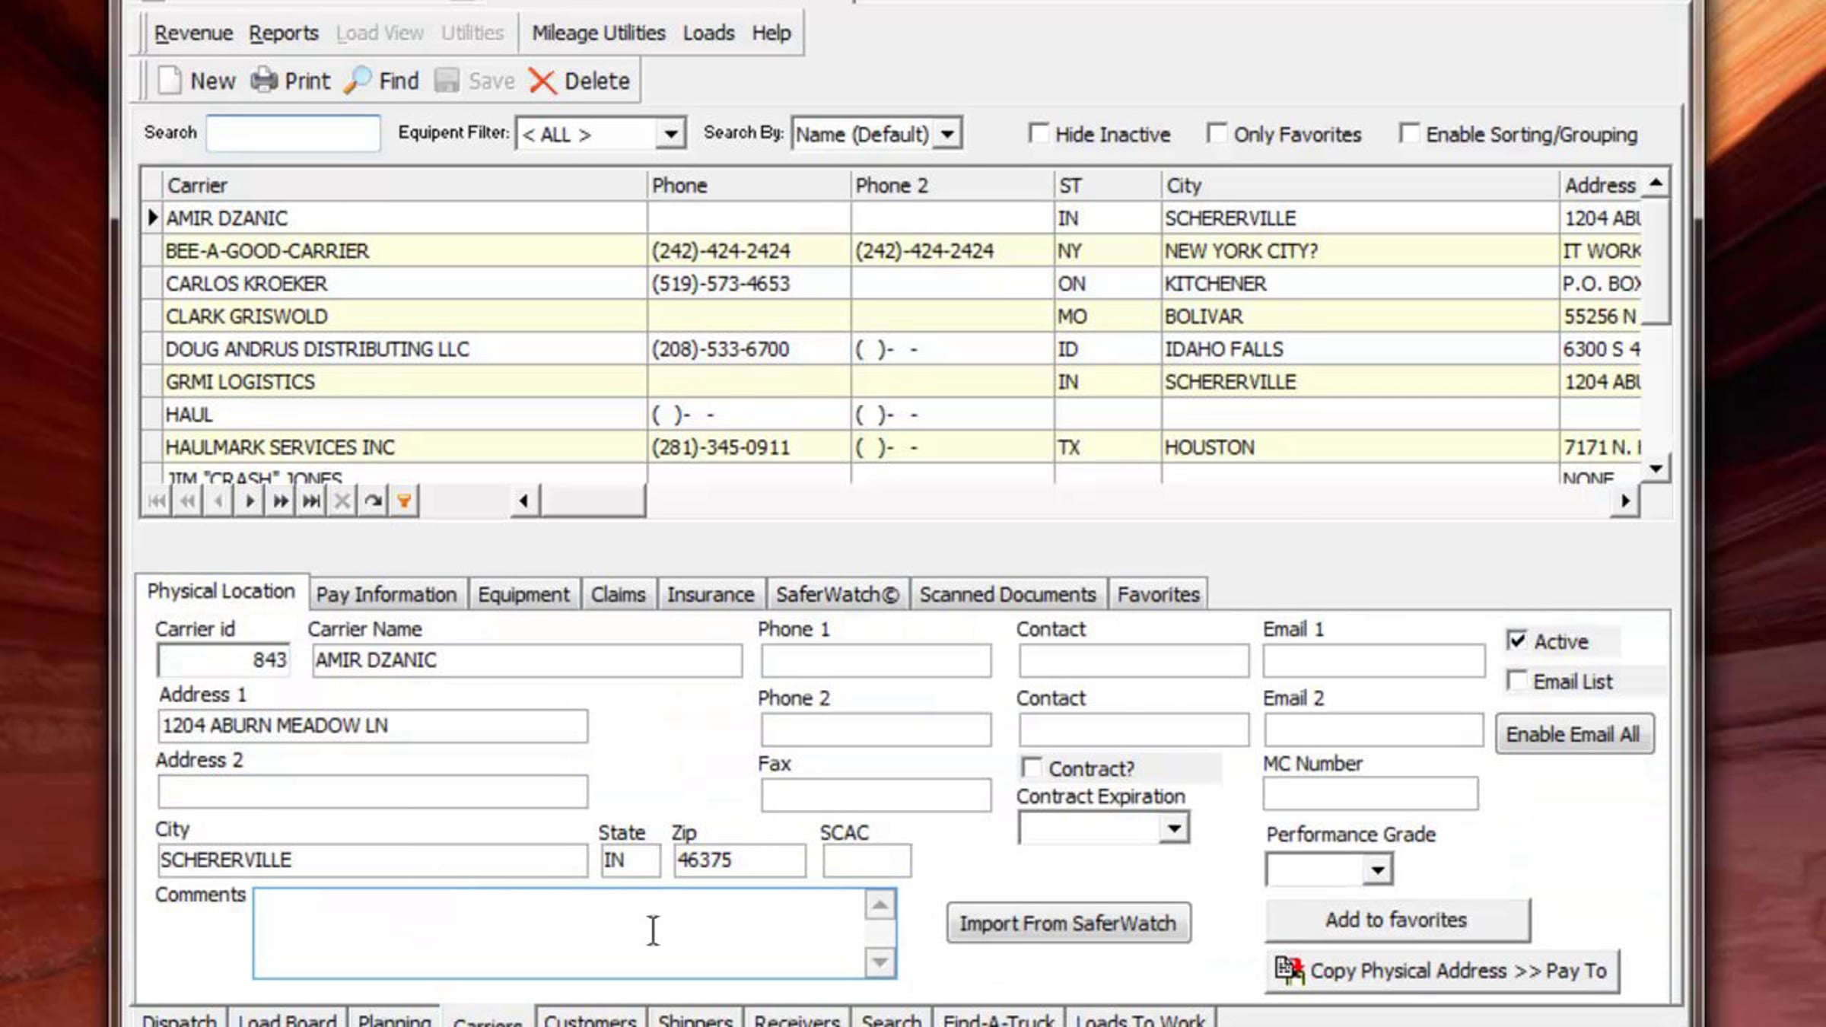This screenshot has width=1826, height=1027.
Task: Click the red Delete X icon
Action: 542,81
